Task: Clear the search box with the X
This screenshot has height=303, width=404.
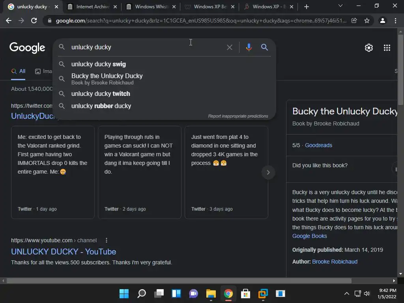Action: click(x=229, y=47)
